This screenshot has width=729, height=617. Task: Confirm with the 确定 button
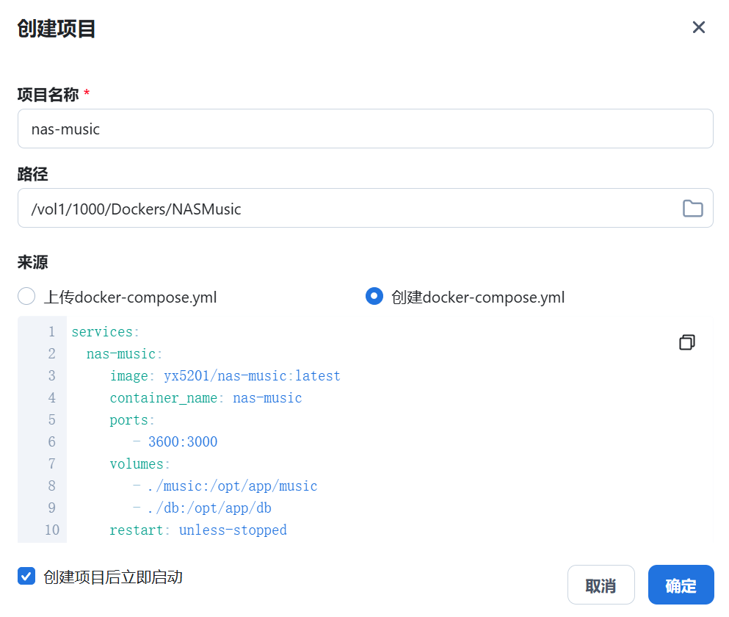click(681, 585)
